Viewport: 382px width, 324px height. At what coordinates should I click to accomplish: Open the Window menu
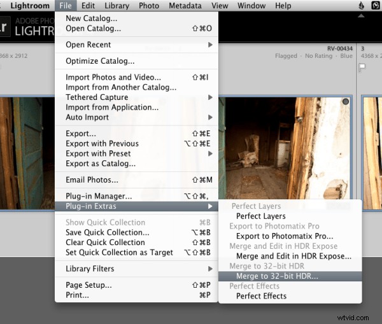(251, 5)
